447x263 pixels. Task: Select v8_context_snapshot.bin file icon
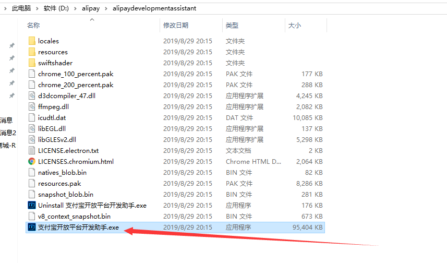[32, 216]
